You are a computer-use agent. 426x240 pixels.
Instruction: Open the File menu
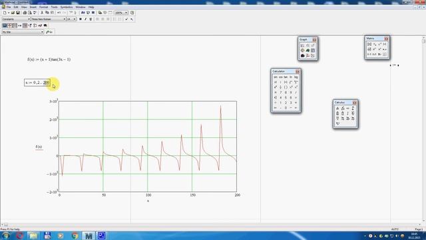point(9,7)
